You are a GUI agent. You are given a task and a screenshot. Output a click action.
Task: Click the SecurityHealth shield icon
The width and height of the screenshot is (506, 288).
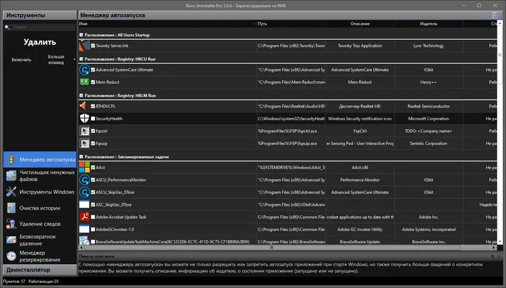84,118
